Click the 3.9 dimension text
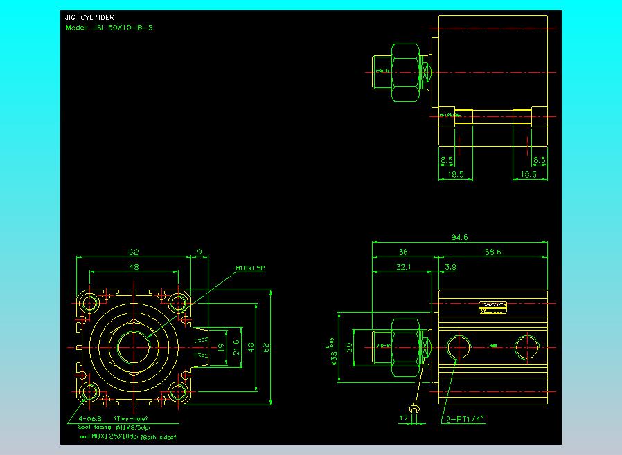This screenshot has width=622, height=455. pos(450,267)
